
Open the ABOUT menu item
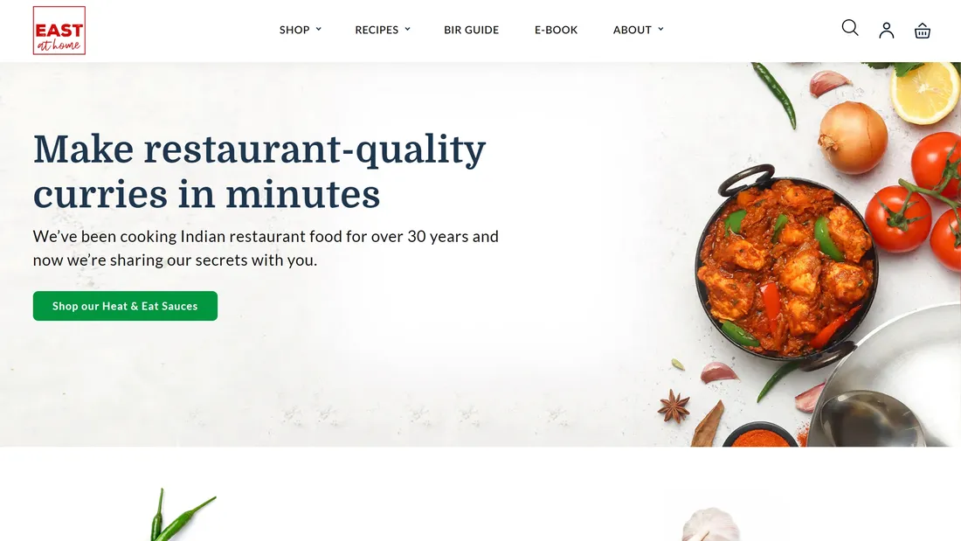pos(633,30)
